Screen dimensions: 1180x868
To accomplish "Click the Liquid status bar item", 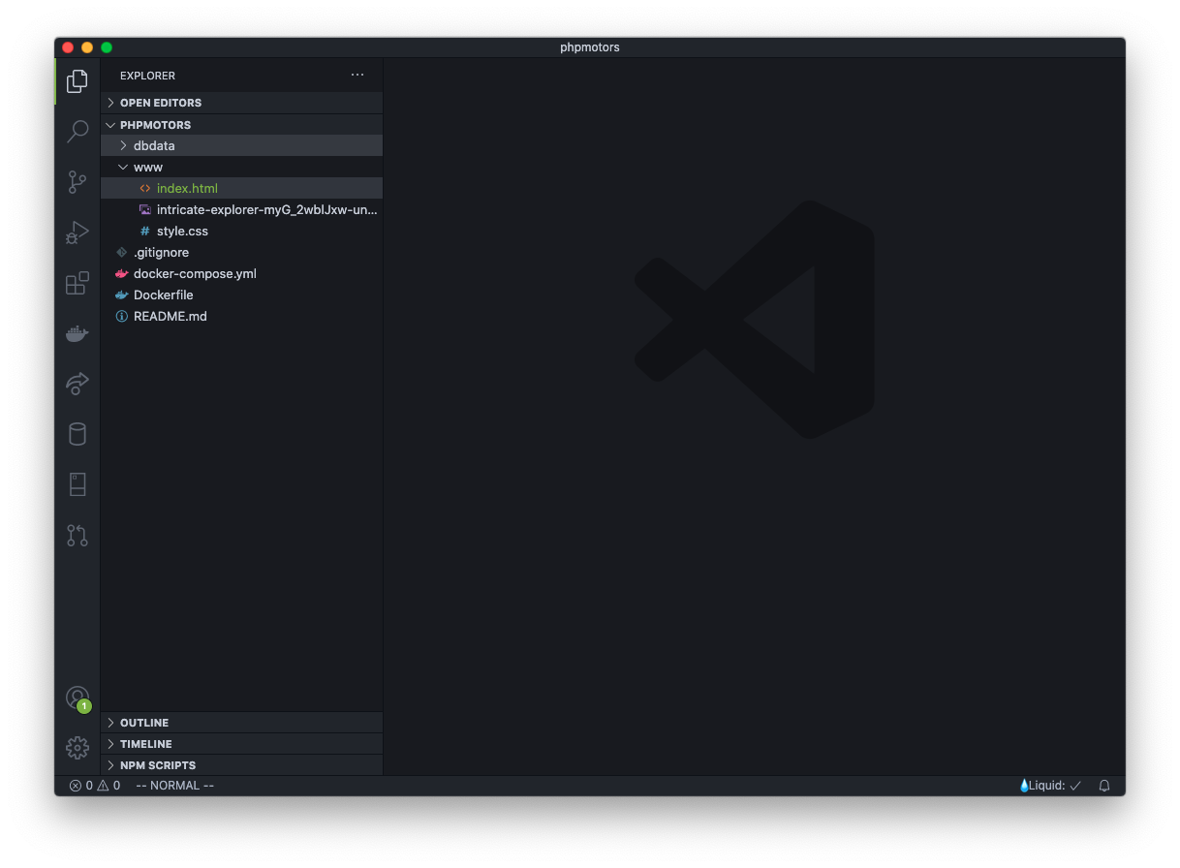I will coord(1050,786).
